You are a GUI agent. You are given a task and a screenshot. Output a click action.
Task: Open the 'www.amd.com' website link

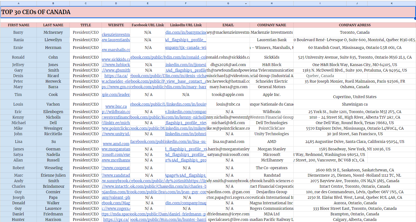pyautogui.click(x=116, y=144)
